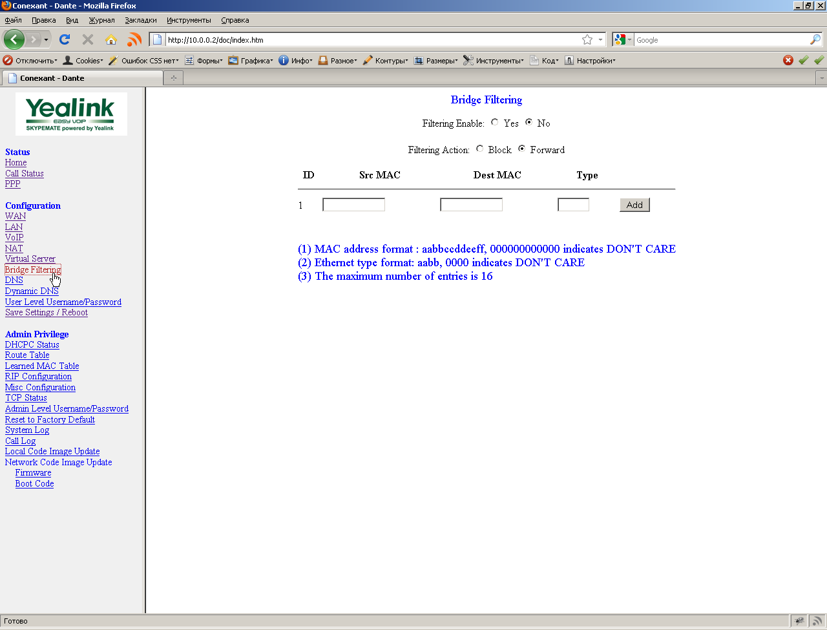827x630 pixels.
Task: Open the Инфо toolbar menu
Action: click(x=295, y=60)
